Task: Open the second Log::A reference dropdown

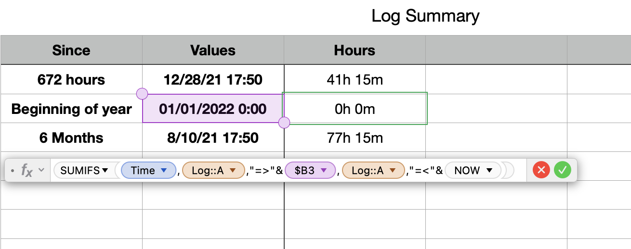Action: pos(393,170)
